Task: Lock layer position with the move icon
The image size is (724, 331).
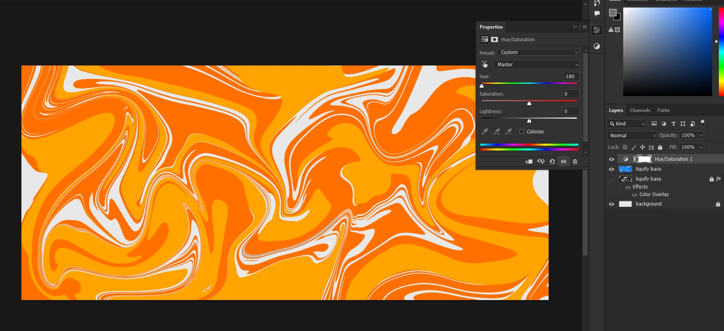Action: coord(642,147)
